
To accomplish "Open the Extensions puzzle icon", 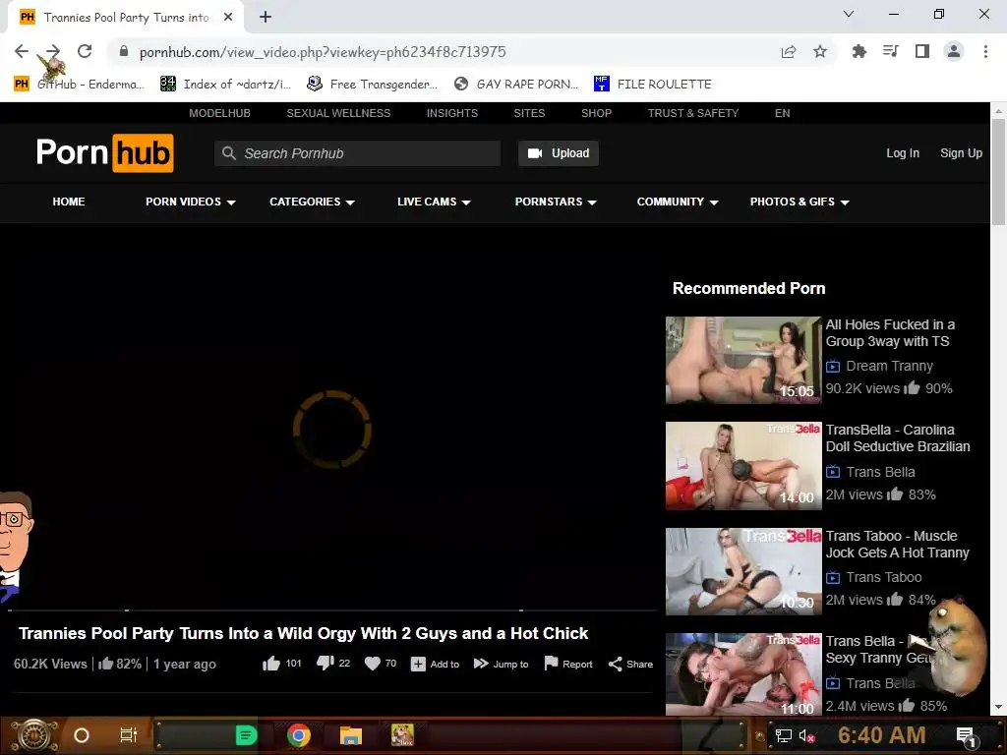I will 859,51.
